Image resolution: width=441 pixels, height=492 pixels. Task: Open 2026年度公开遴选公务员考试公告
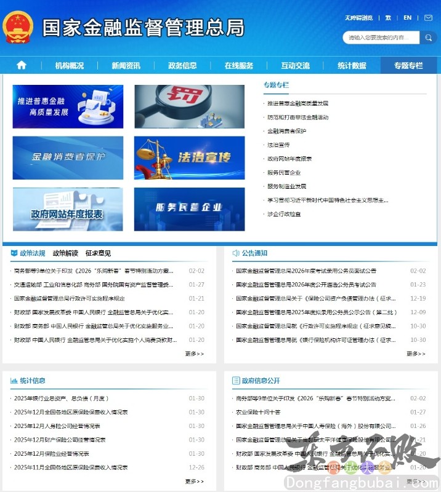pos(306,285)
